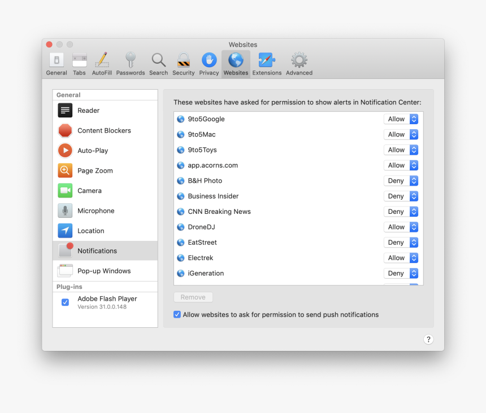Switch to the Websites preferences tab
This screenshot has height=413, width=486.
click(236, 64)
